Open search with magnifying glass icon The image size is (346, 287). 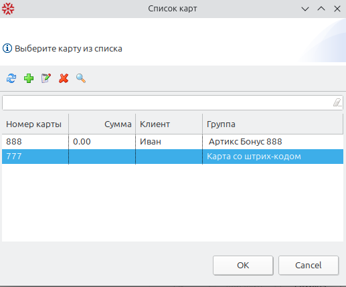(x=81, y=78)
